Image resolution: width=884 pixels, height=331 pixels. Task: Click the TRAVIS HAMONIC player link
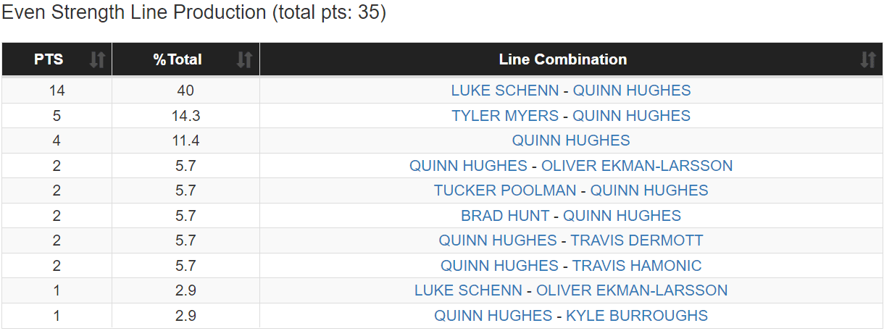point(637,266)
